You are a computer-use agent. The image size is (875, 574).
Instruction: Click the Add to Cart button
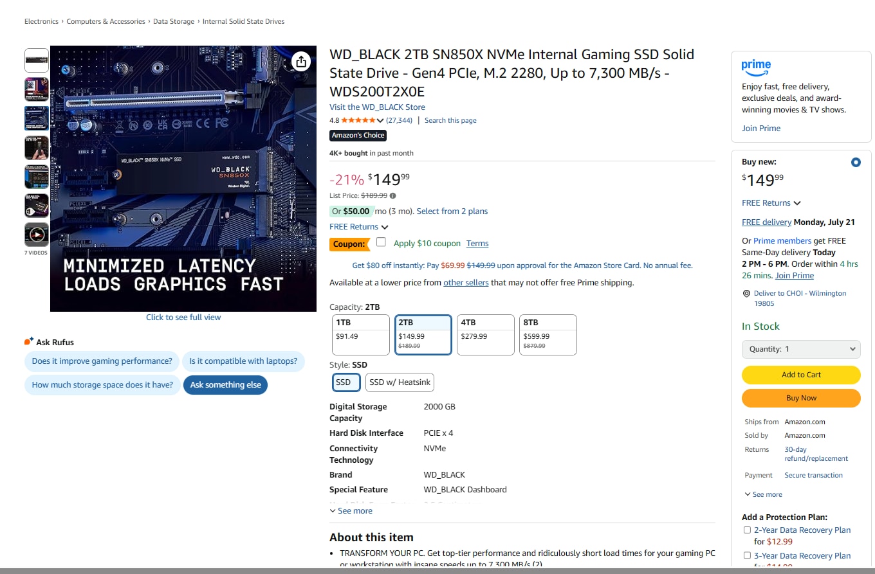[801, 375]
